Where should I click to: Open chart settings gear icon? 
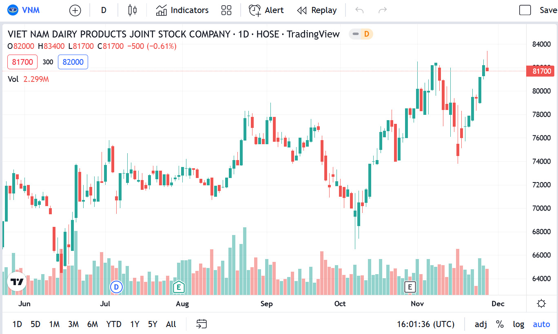(x=541, y=303)
